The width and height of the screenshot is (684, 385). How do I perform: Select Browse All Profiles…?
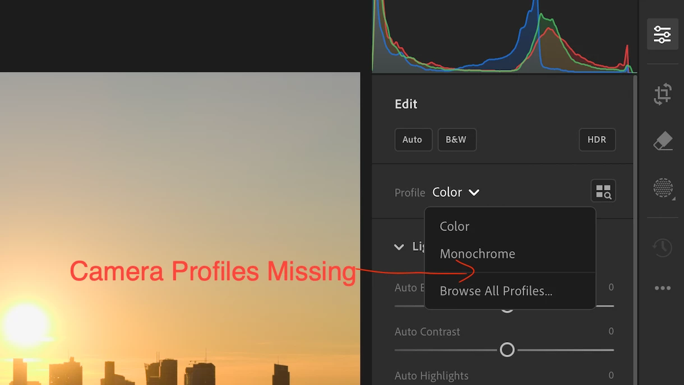pyautogui.click(x=510, y=291)
